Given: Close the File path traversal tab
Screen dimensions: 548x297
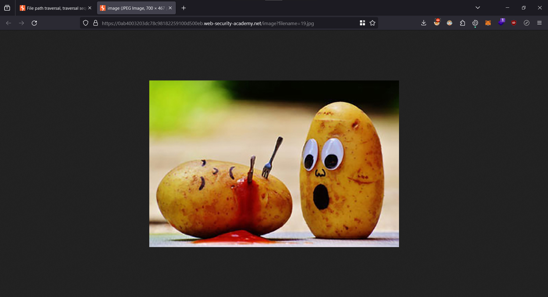Looking at the screenshot, I should (90, 8).
